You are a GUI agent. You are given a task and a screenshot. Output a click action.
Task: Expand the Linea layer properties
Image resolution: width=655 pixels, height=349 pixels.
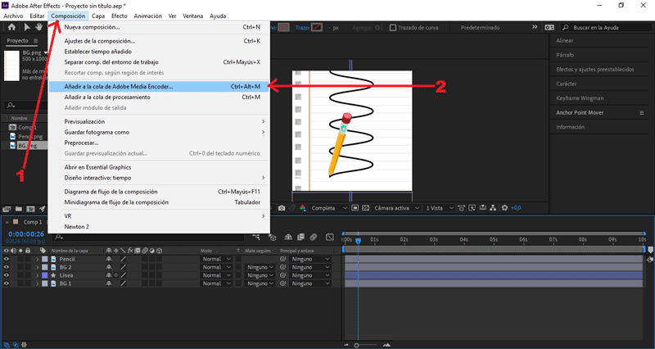click(x=37, y=275)
